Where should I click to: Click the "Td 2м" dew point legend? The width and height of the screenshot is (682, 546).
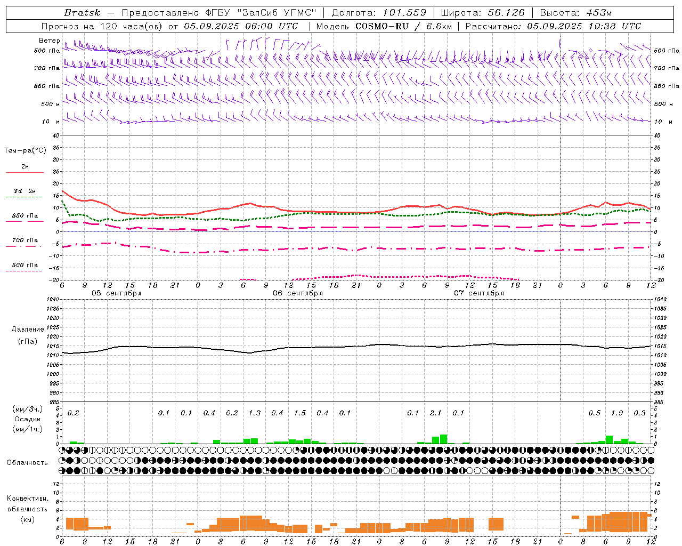pos(25,191)
